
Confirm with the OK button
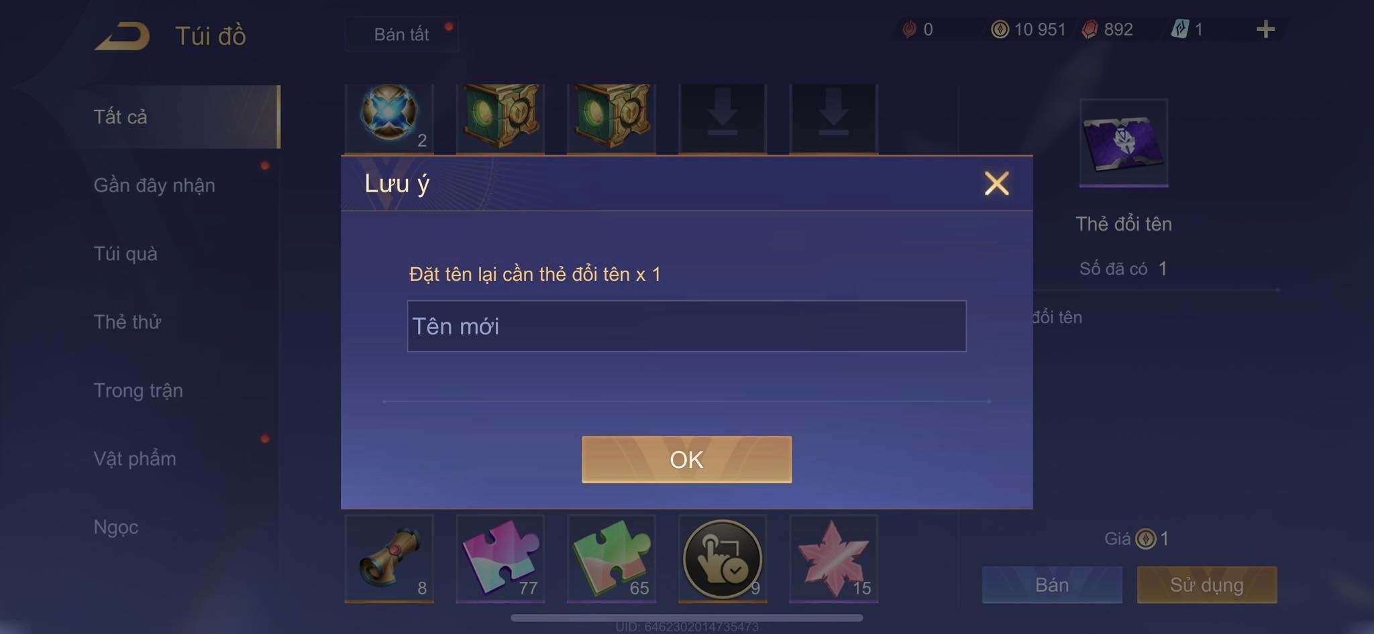click(x=686, y=460)
